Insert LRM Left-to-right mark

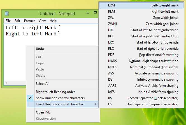(143, 5)
